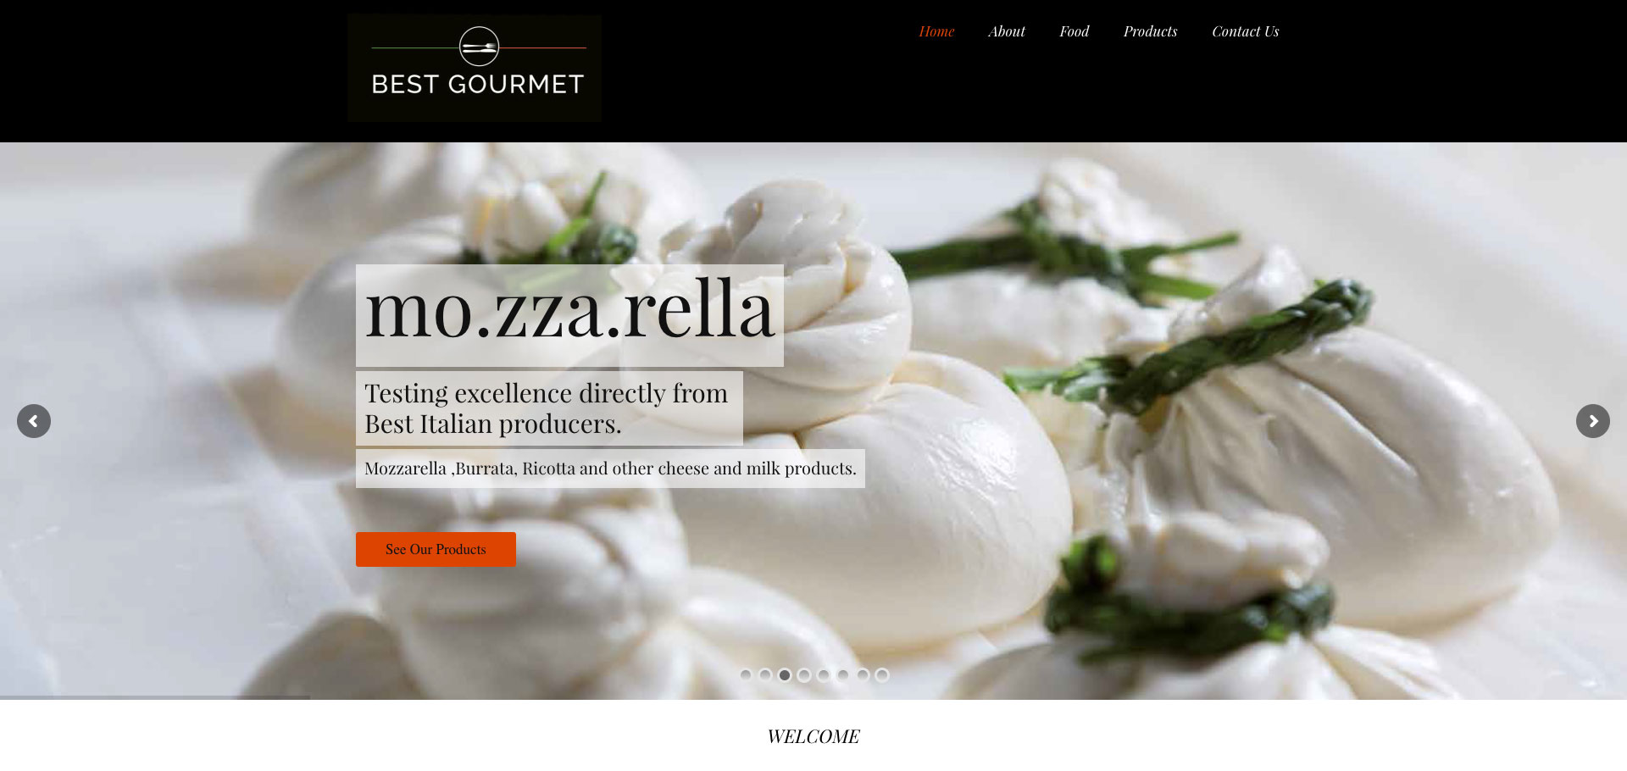1627x771 pixels.
Task: Select the second slideshow dot
Action: tap(765, 675)
